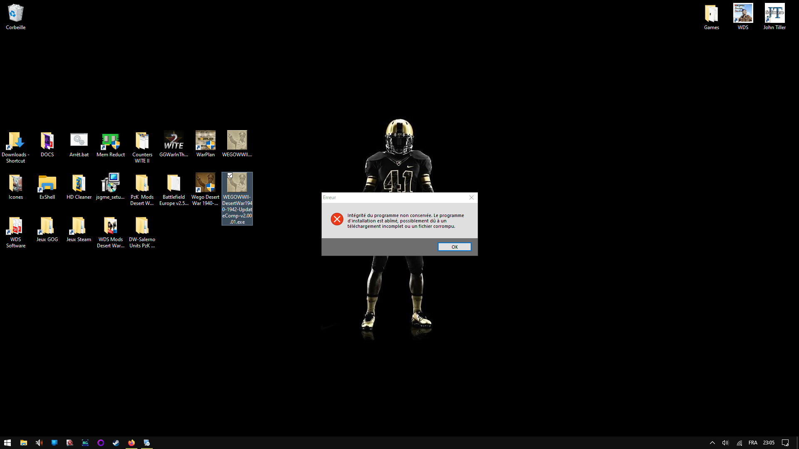Open the volume control in tray
The image size is (799, 449).
click(725, 443)
